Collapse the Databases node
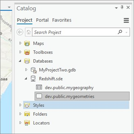This screenshot has width=134, height=134. 20,61
